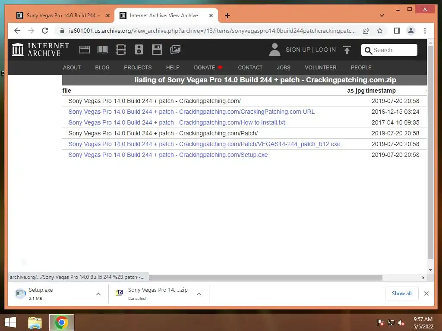The width and height of the screenshot is (442, 331).
Task: Click vertical page scrollbar thumb
Action: (x=430, y=152)
